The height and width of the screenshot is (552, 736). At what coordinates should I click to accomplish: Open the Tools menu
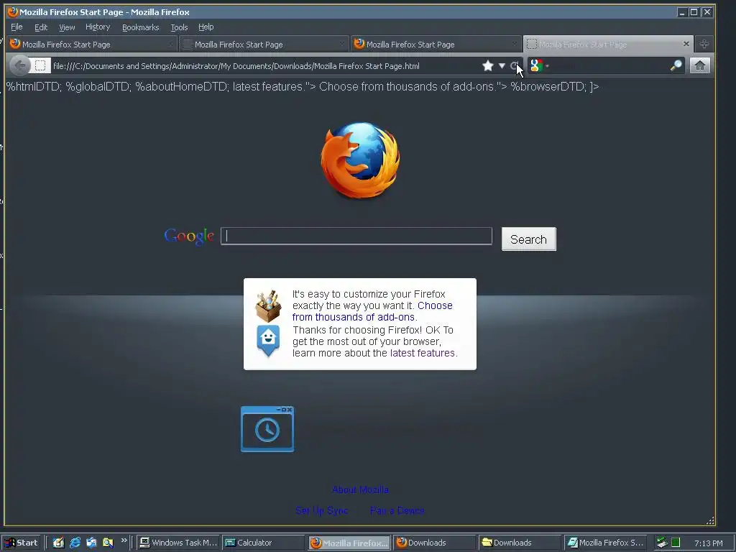coord(179,27)
